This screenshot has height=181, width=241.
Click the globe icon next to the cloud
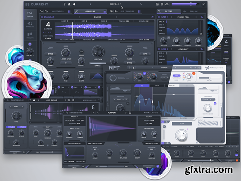coord(162,4)
